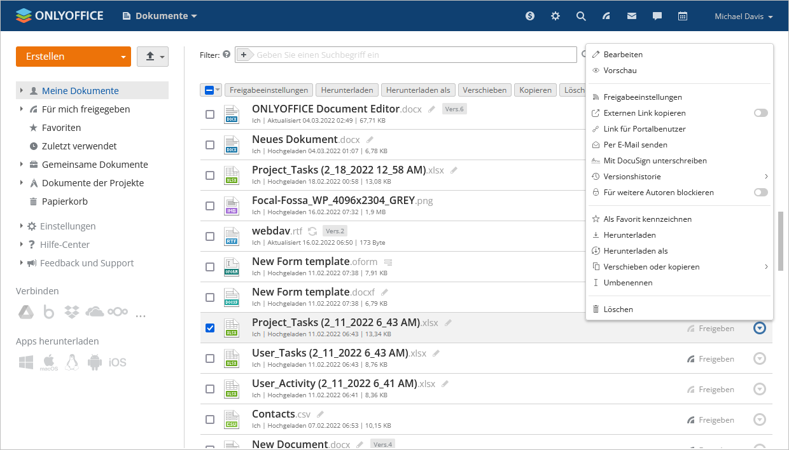Screen dimensions: 789x450
Task: Check the User_Tasks xlsx checkbox
Action: coord(210,358)
